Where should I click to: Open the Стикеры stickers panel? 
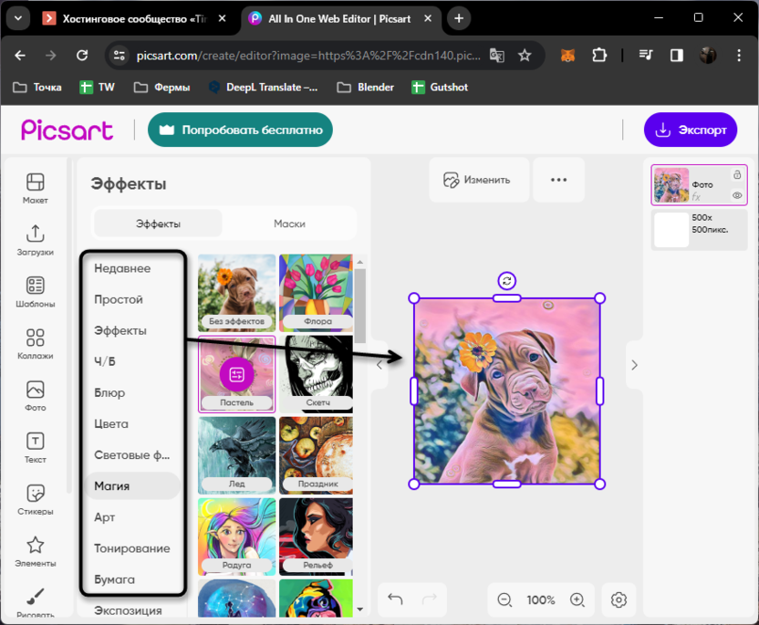[x=35, y=500]
